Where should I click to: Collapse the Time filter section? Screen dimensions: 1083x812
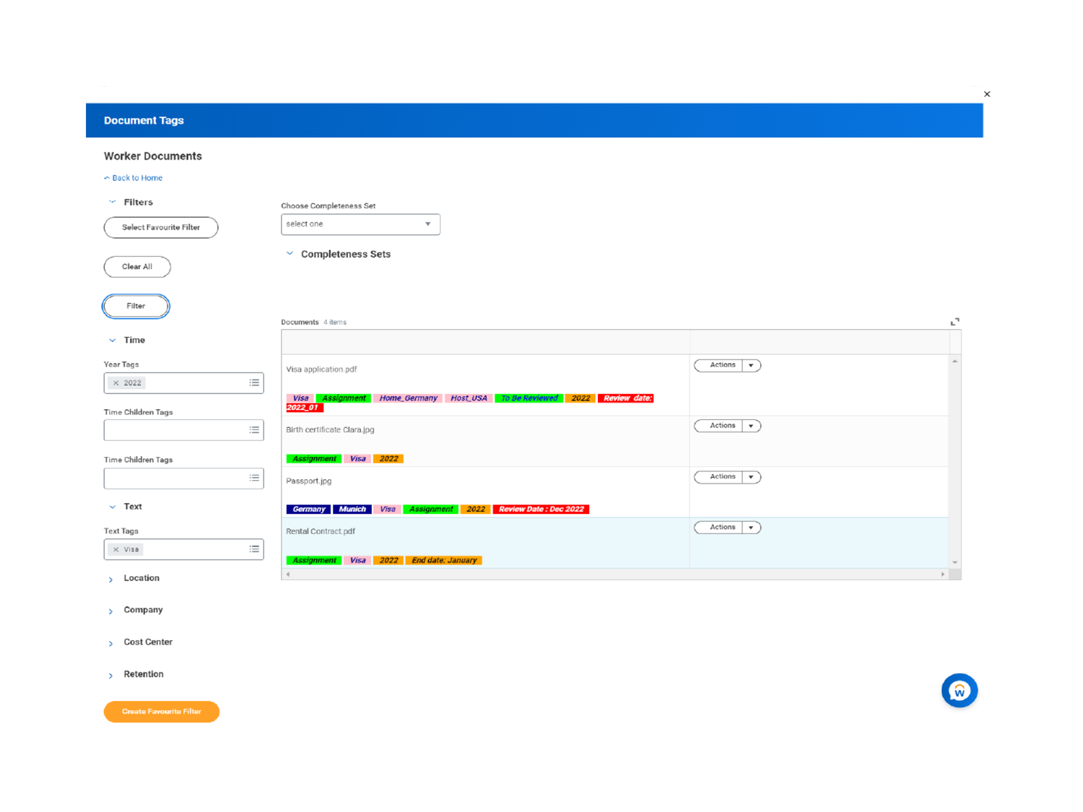112,340
